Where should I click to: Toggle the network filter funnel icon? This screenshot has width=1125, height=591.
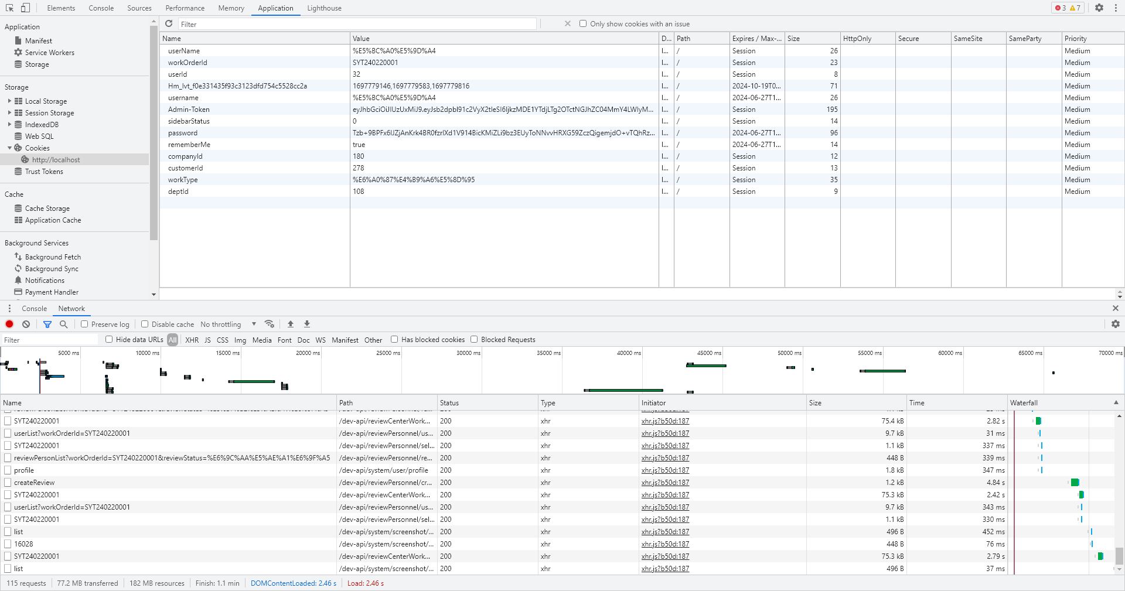coord(47,324)
